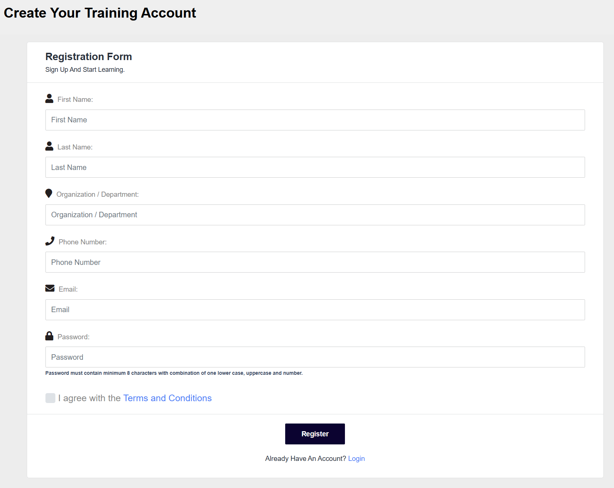Click the envelope icon beside Email
The height and width of the screenshot is (488, 614).
50,288
